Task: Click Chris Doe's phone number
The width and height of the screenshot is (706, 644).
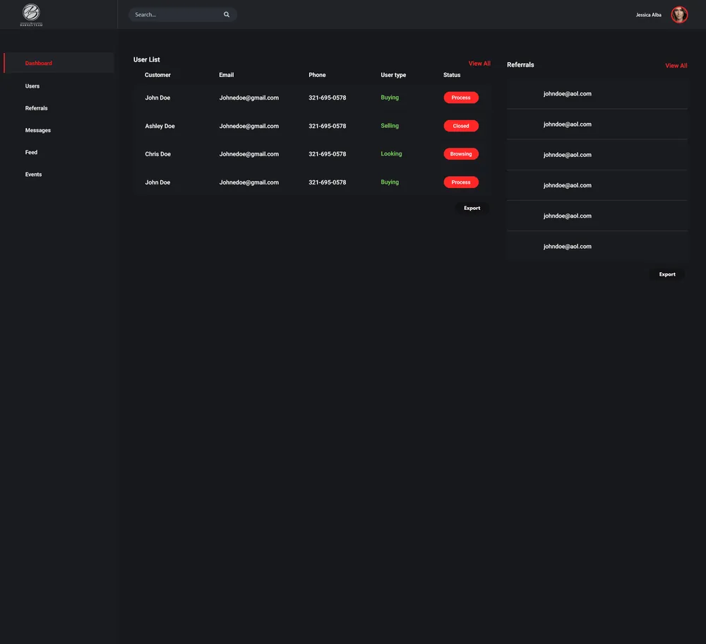Action: click(x=328, y=154)
